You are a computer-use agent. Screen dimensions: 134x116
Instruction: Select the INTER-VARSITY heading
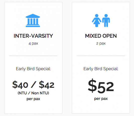point(33,36)
